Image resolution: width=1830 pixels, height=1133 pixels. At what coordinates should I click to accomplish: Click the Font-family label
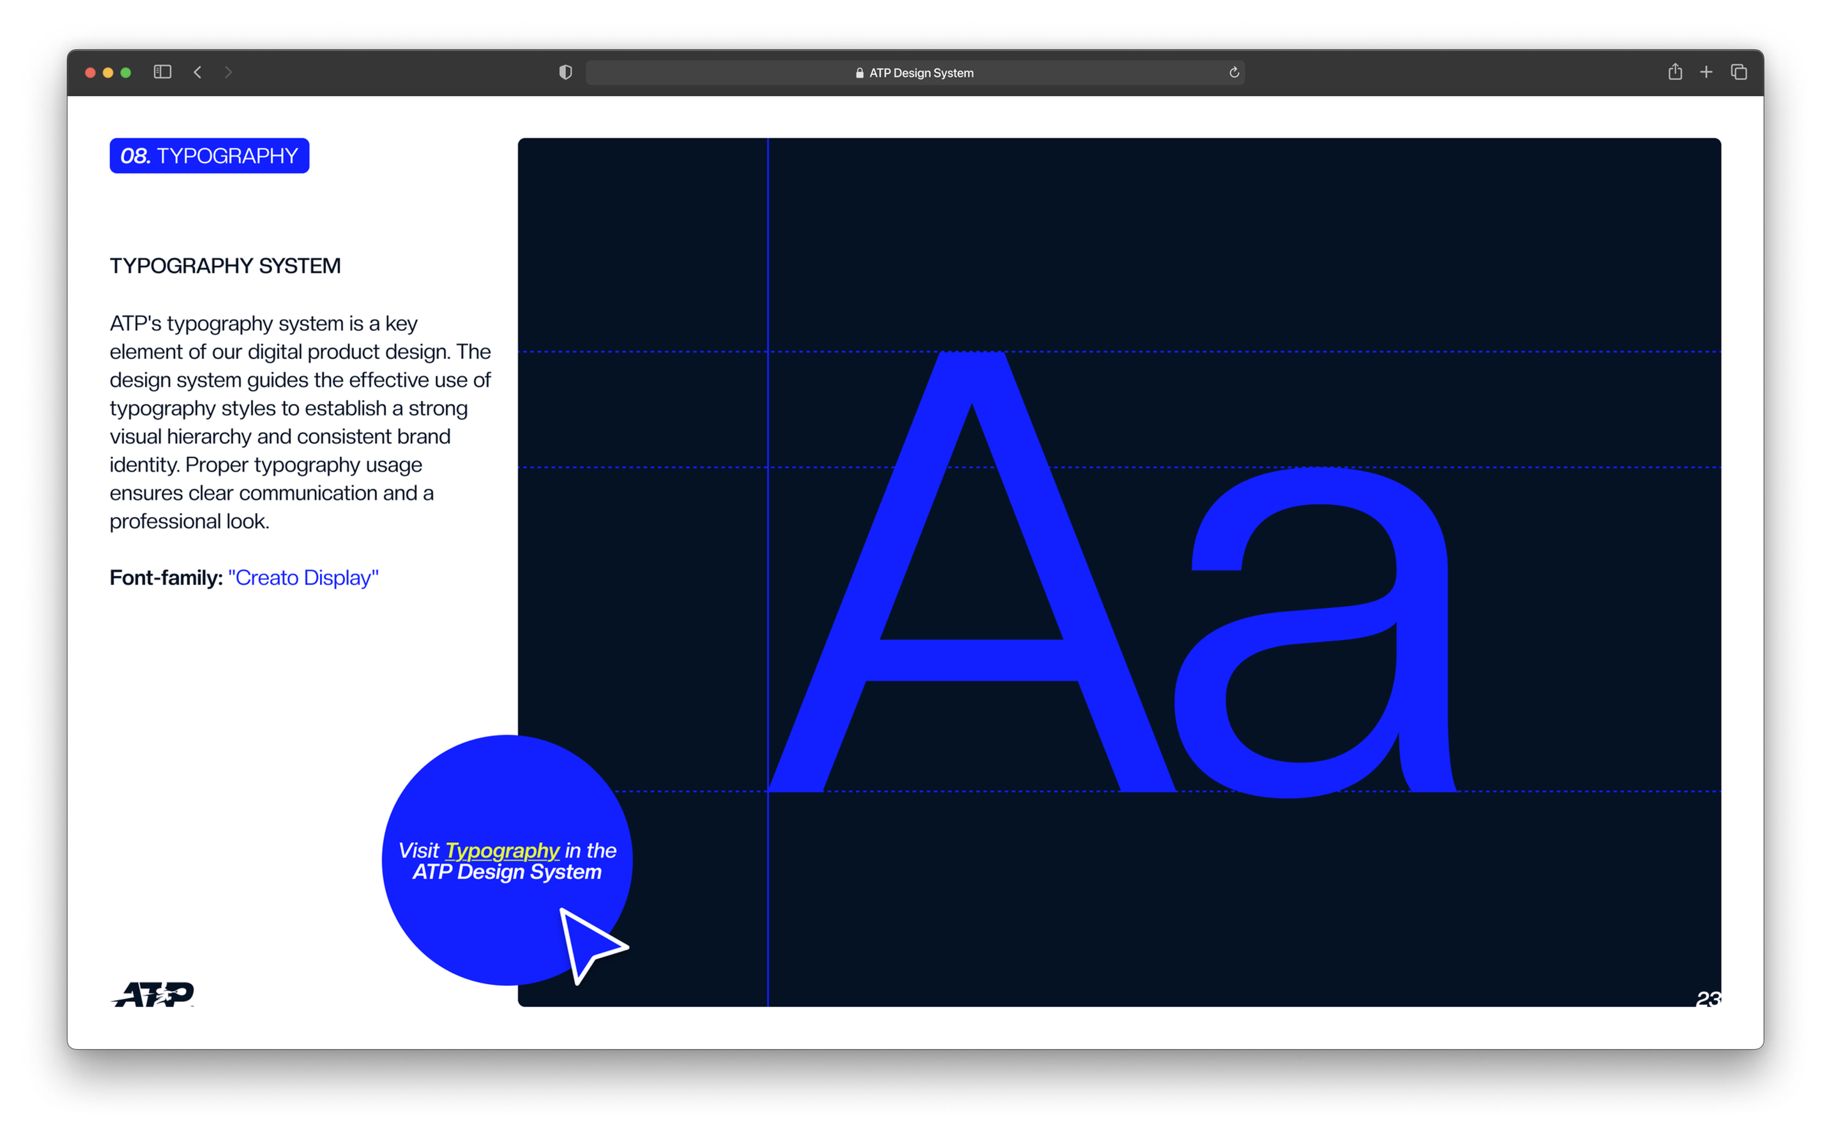166,578
